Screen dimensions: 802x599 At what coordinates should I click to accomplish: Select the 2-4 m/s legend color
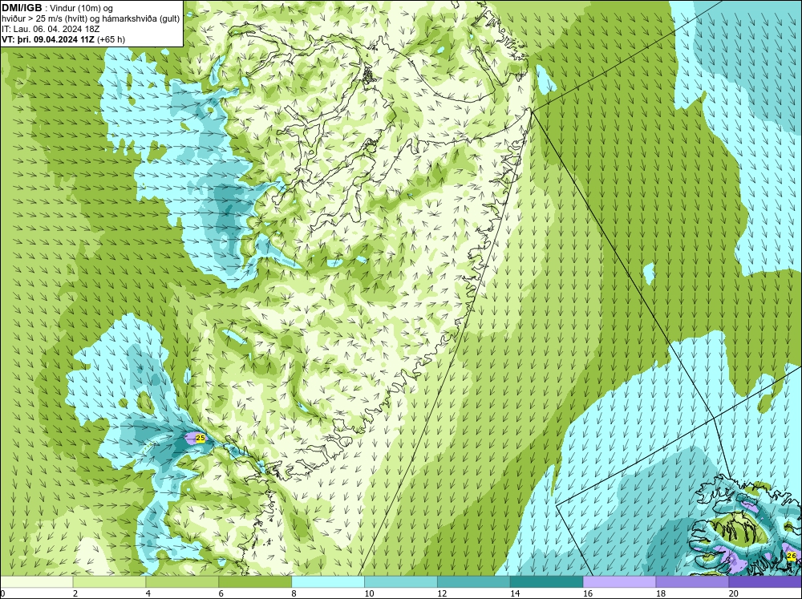(x=109, y=582)
